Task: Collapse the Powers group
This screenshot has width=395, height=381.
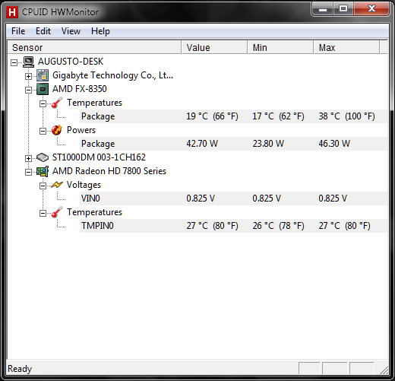Action: (43, 131)
